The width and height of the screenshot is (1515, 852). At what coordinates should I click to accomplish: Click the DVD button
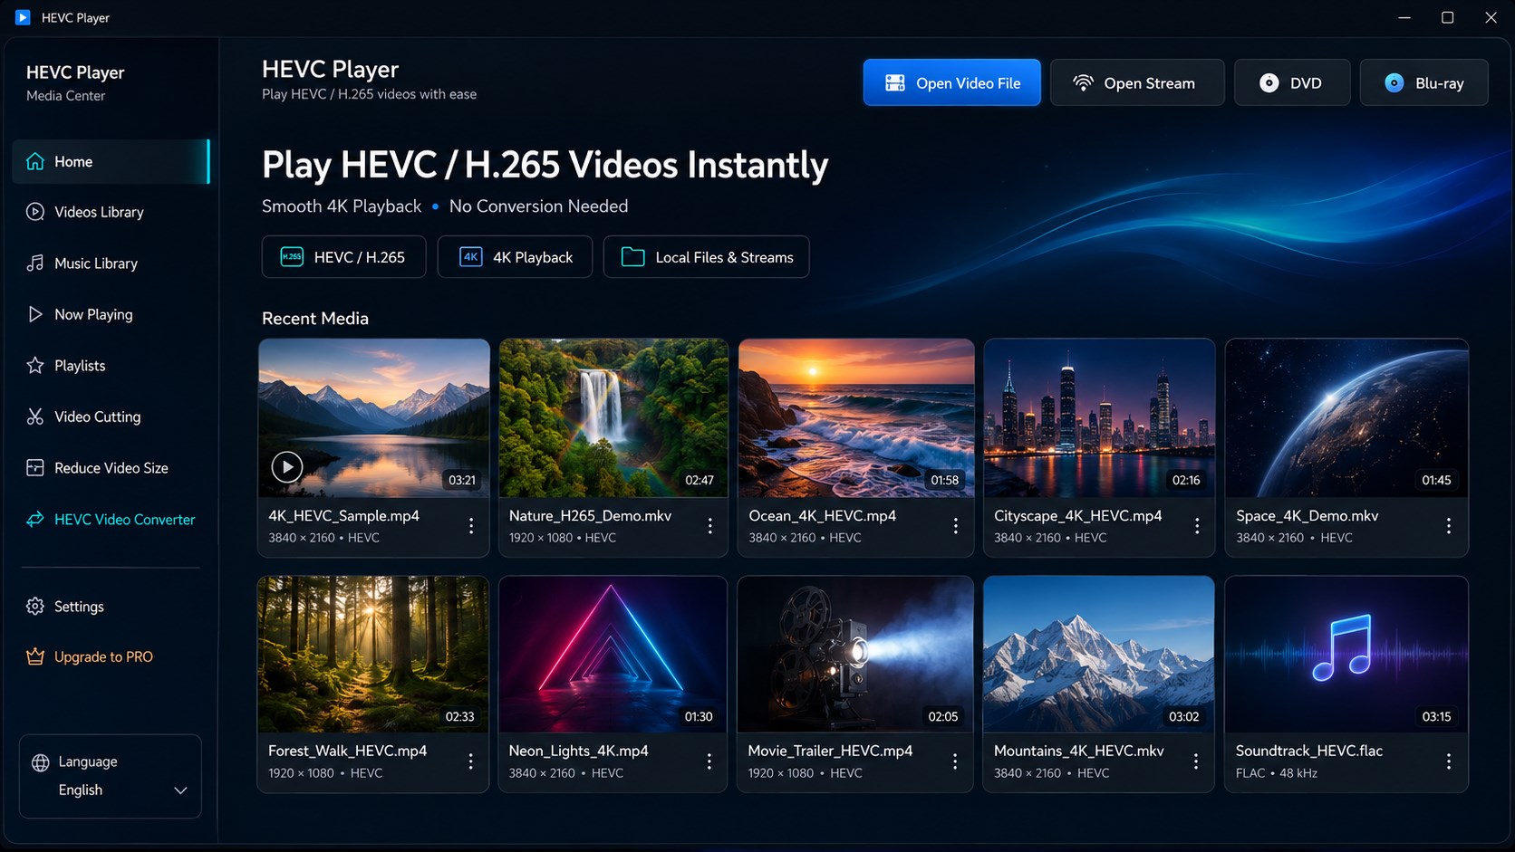[1292, 82]
